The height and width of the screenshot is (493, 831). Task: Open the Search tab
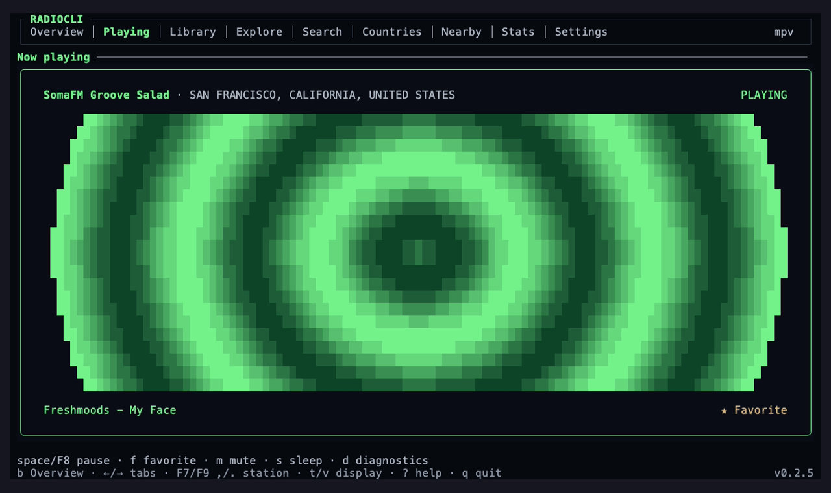(x=322, y=32)
